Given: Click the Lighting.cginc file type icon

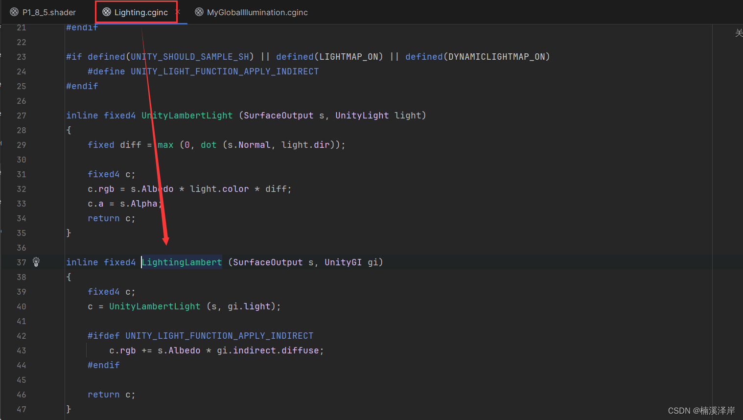Looking at the screenshot, I should pyautogui.click(x=106, y=12).
